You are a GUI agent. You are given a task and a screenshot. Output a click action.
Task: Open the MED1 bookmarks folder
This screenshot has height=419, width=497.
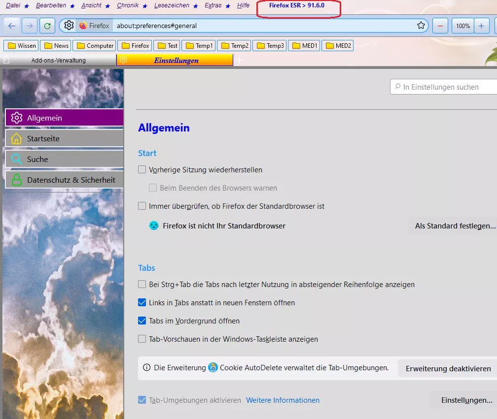click(x=304, y=46)
